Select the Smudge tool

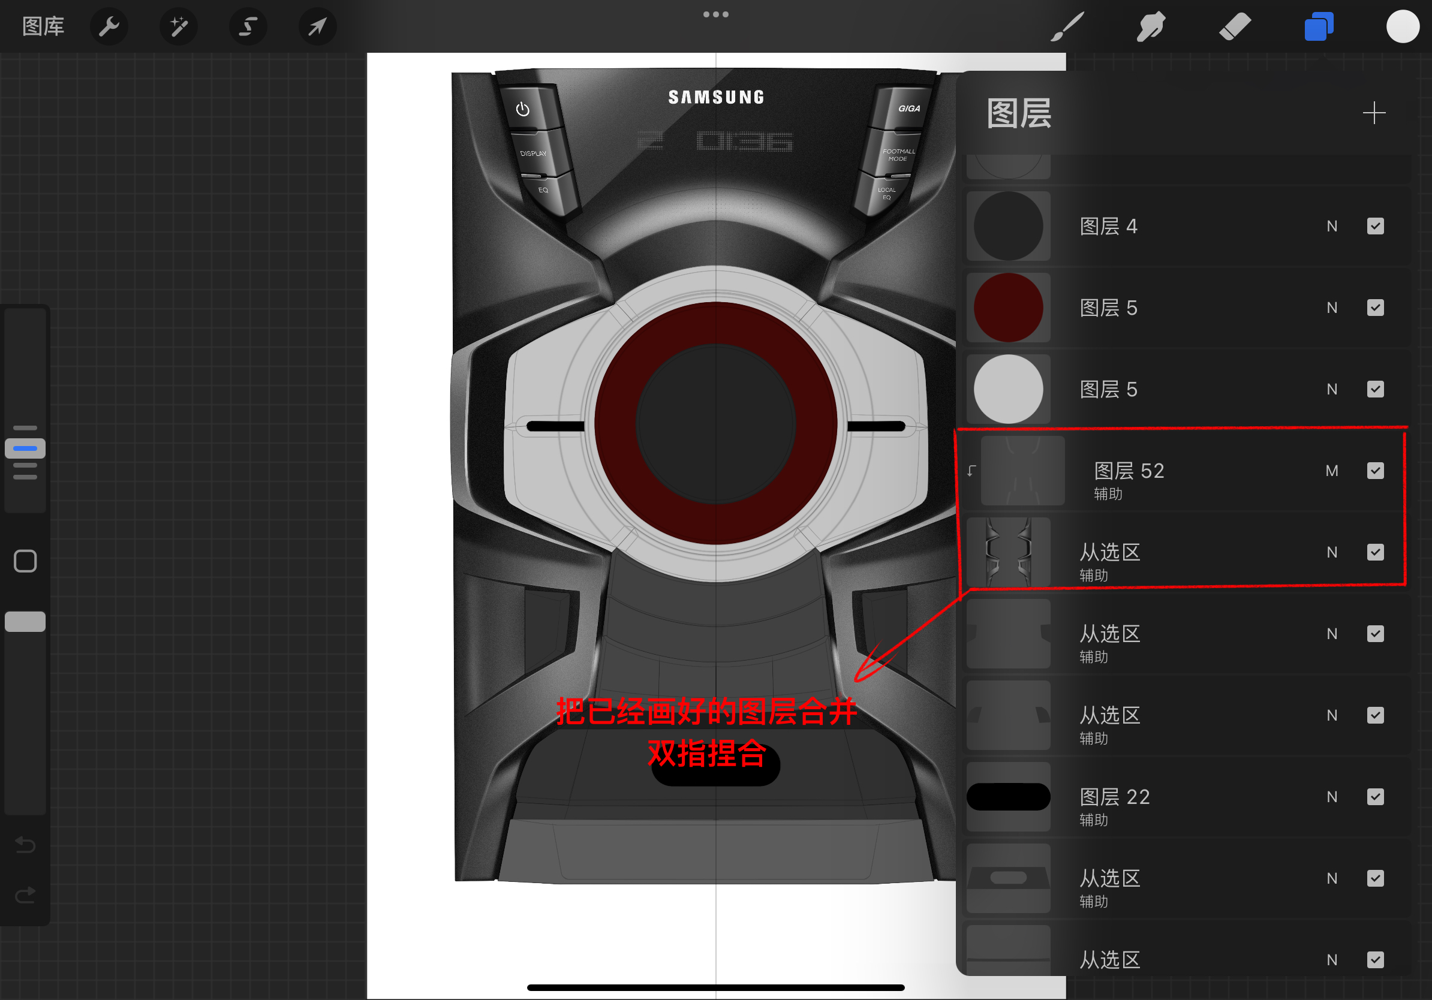pyautogui.click(x=1151, y=26)
